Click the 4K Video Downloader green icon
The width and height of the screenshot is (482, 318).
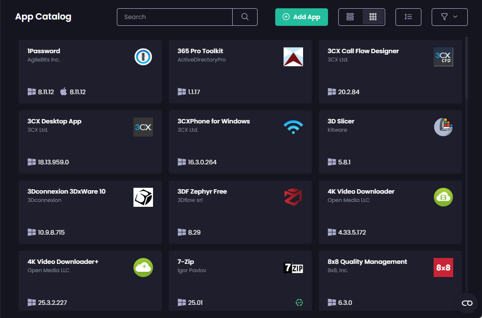pos(443,197)
